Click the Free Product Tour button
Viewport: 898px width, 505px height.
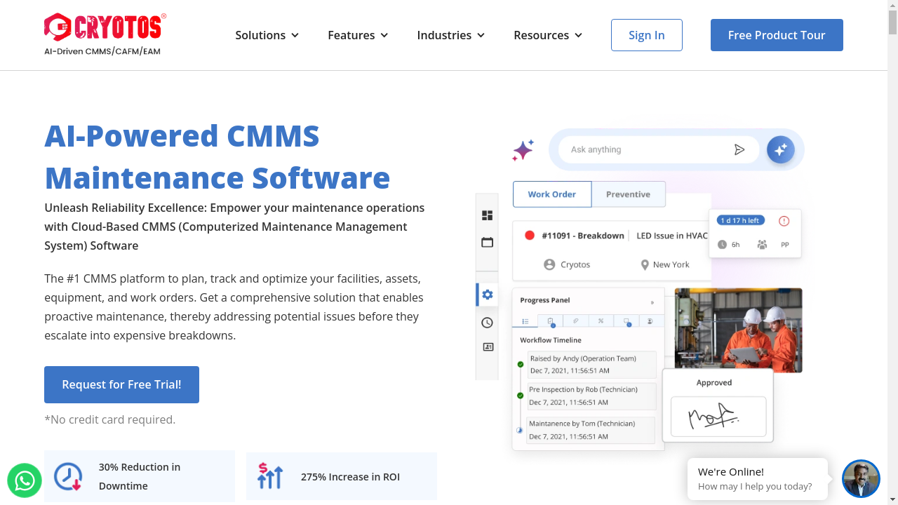coord(777,35)
